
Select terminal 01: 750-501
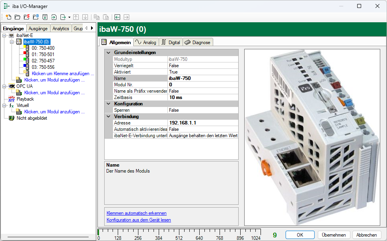[43, 54]
